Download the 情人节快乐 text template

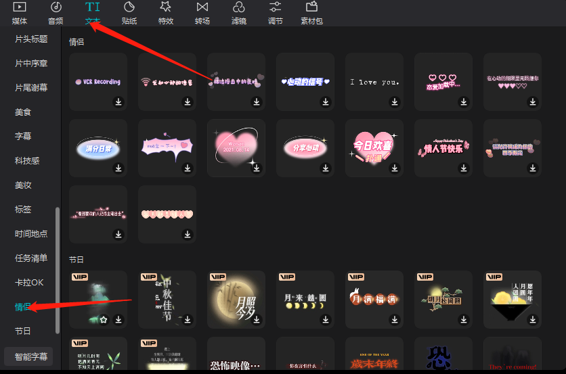point(464,168)
